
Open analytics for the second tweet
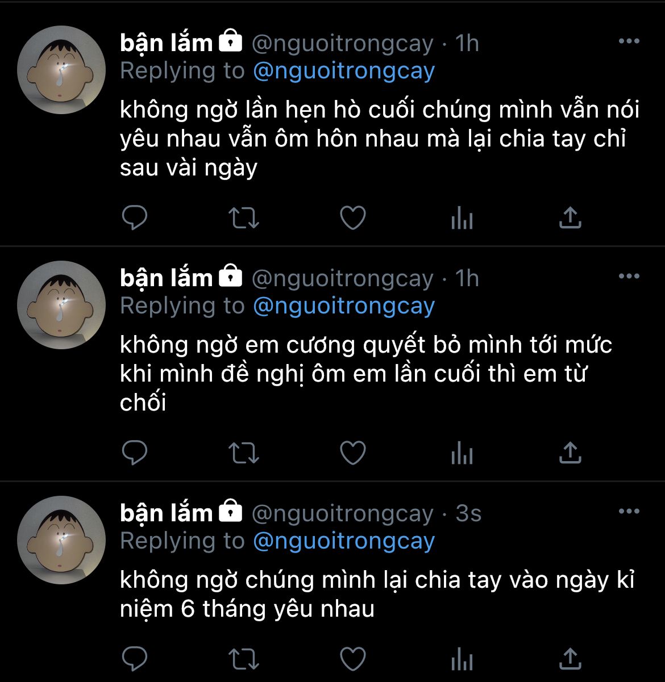coord(462,453)
